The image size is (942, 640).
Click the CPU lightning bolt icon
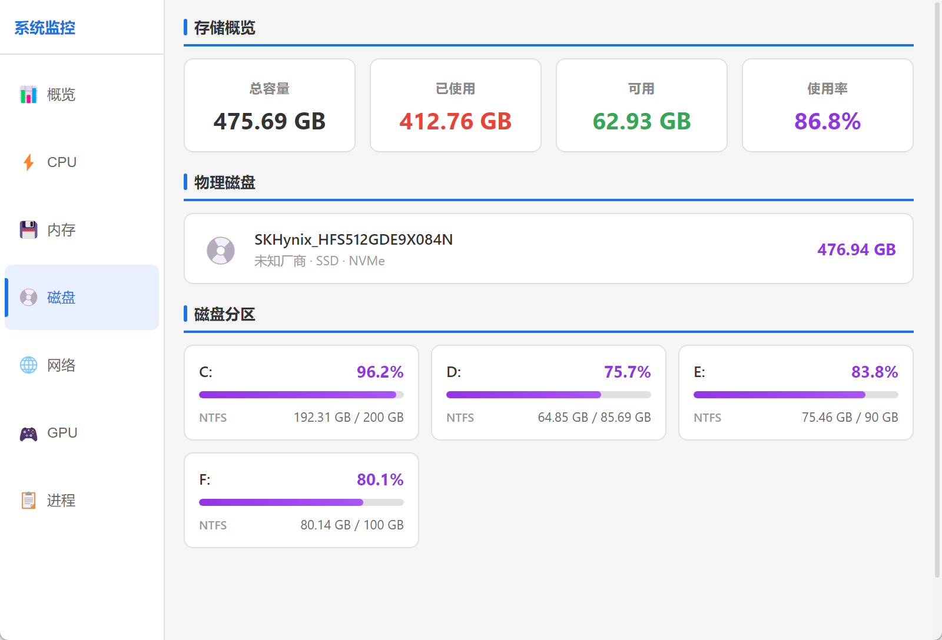click(x=28, y=162)
